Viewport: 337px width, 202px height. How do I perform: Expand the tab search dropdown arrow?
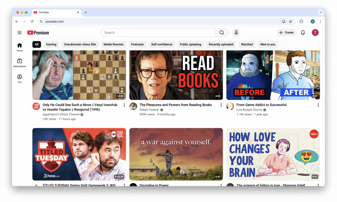[x=321, y=12]
